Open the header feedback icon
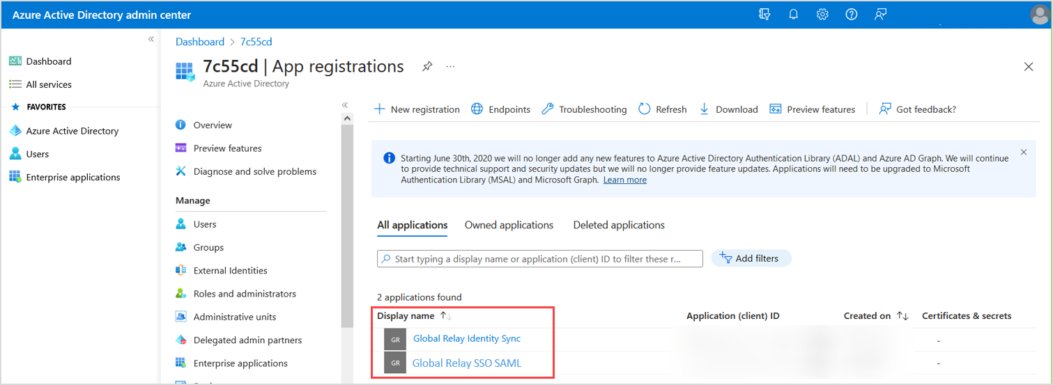1053x385 pixels. tap(880, 15)
